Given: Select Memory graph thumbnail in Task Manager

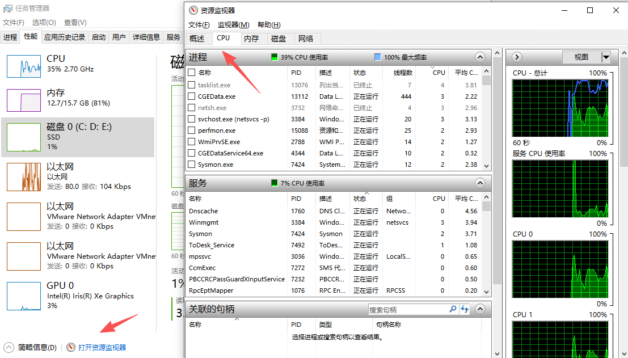Looking at the screenshot, I should (x=24, y=100).
